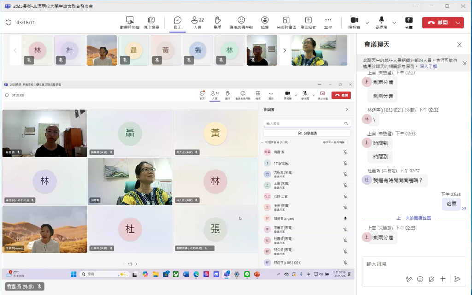Open More (其他) menu in shared window

click(271, 95)
